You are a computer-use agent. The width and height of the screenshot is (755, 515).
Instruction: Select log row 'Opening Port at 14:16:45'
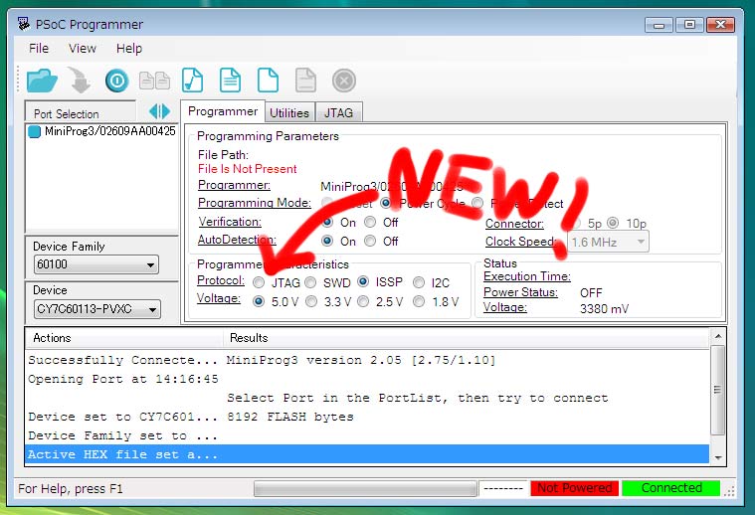[367, 379]
